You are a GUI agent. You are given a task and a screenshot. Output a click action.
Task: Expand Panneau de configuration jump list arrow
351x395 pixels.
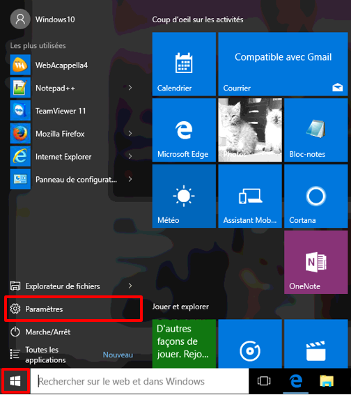click(x=130, y=179)
